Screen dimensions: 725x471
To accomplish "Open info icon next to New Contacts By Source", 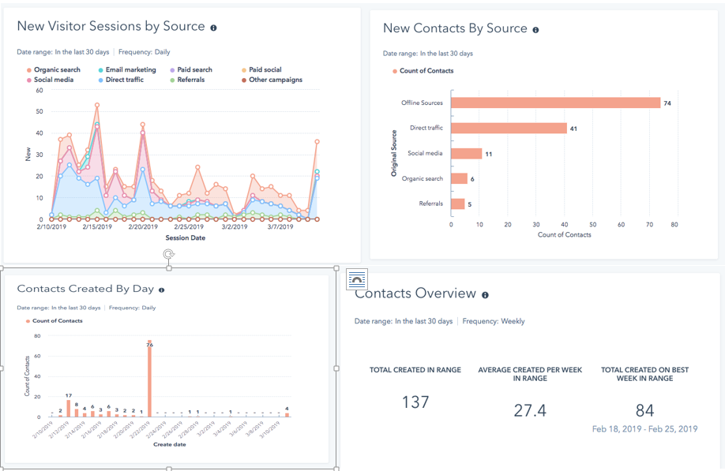I will [535, 30].
